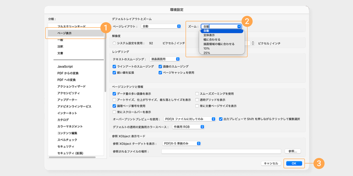The height and width of the screenshot is (176, 353).
Task: Choose 自動 in the zoom list
Action: click(x=222, y=31)
